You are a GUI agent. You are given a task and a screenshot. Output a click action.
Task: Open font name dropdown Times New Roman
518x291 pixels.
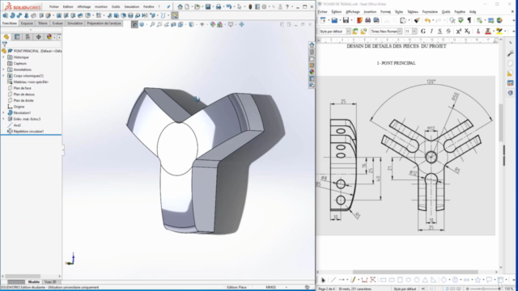click(399, 32)
